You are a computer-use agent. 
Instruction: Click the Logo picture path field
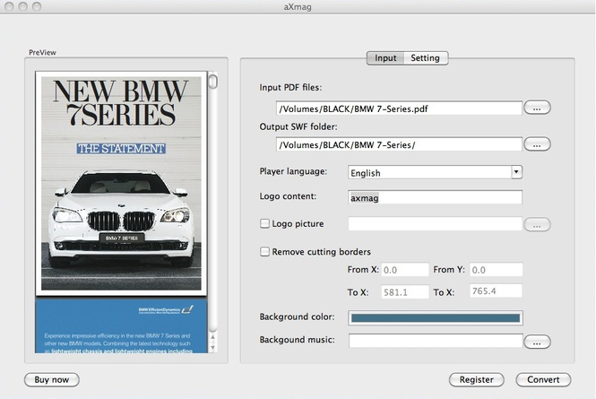(x=435, y=223)
